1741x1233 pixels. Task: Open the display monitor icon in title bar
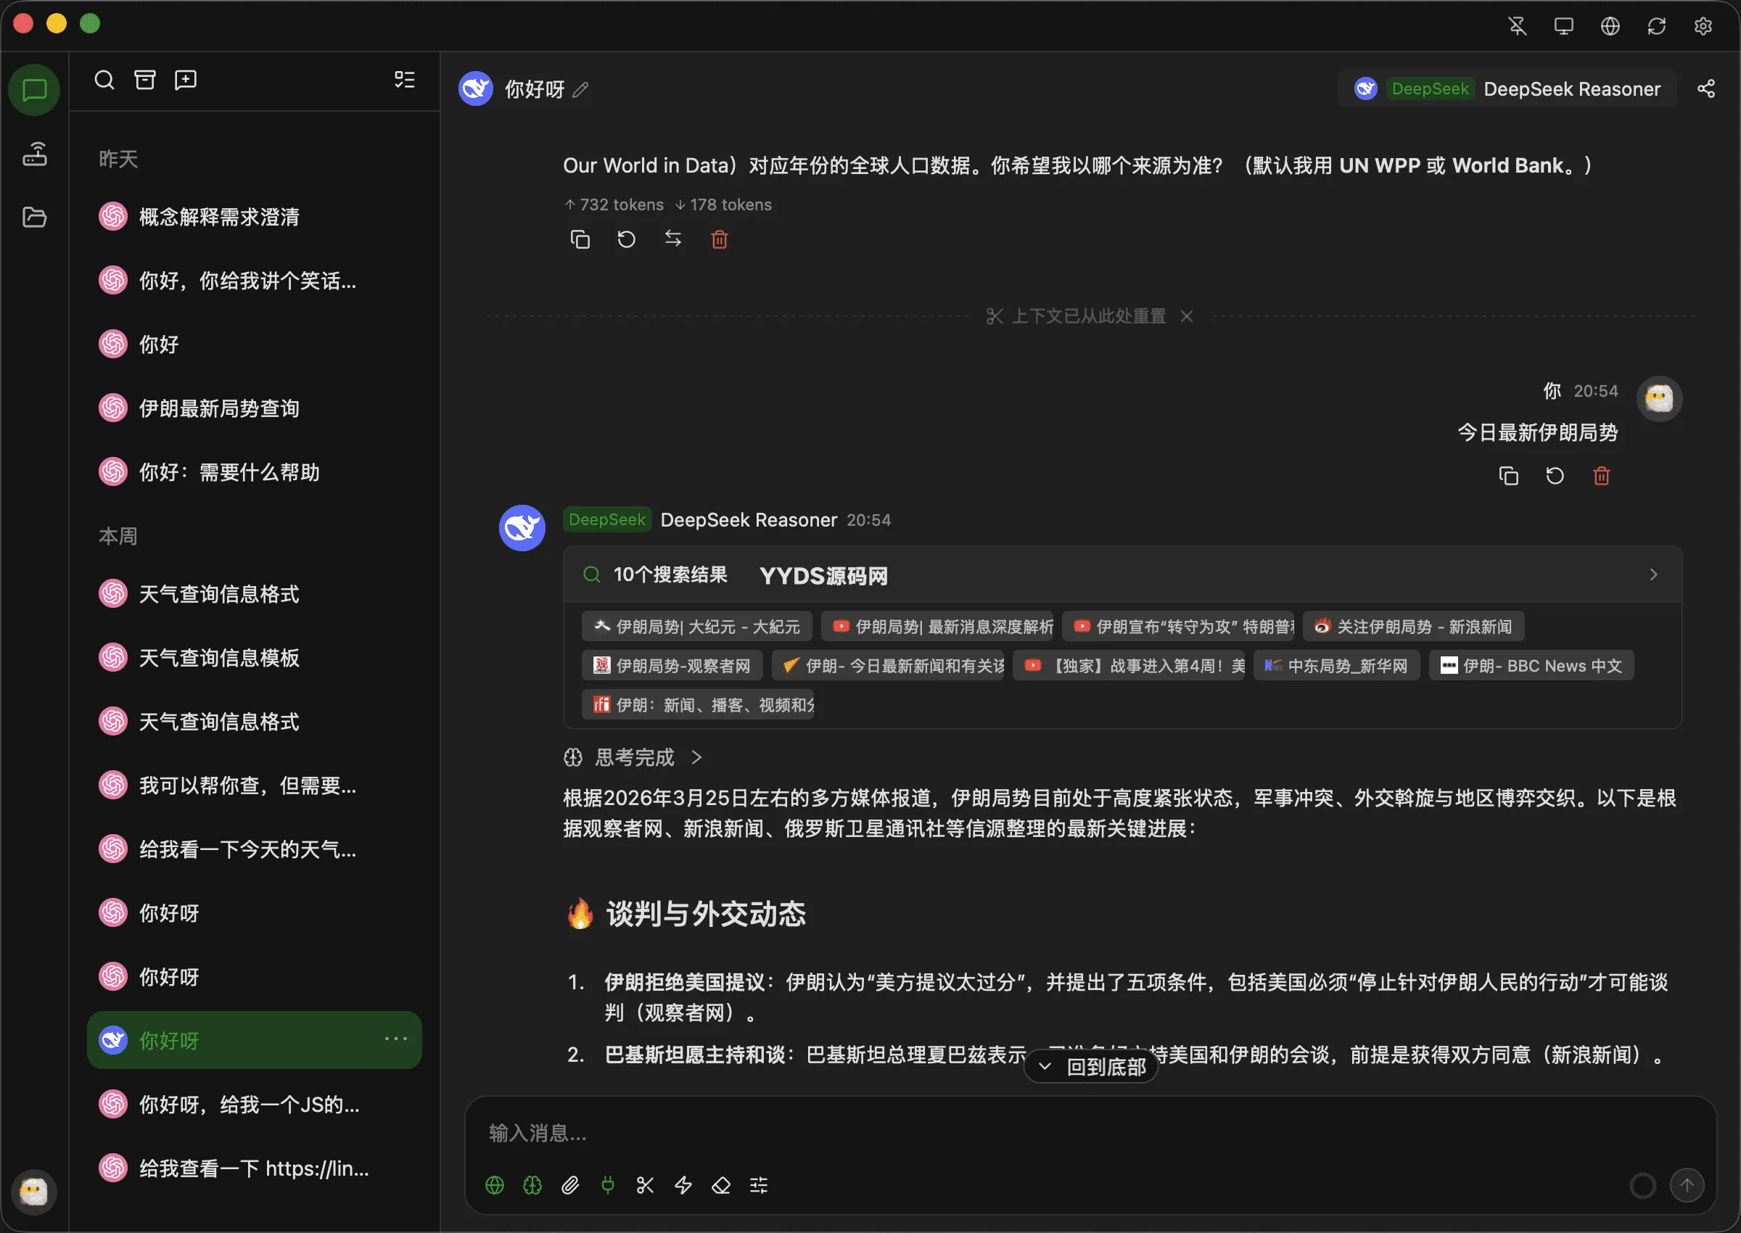(1563, 26)
